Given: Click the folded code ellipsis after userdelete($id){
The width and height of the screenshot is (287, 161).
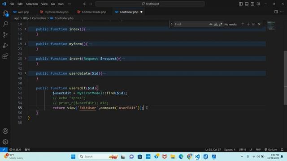Looking at the screenshot, I should [104, 73].
